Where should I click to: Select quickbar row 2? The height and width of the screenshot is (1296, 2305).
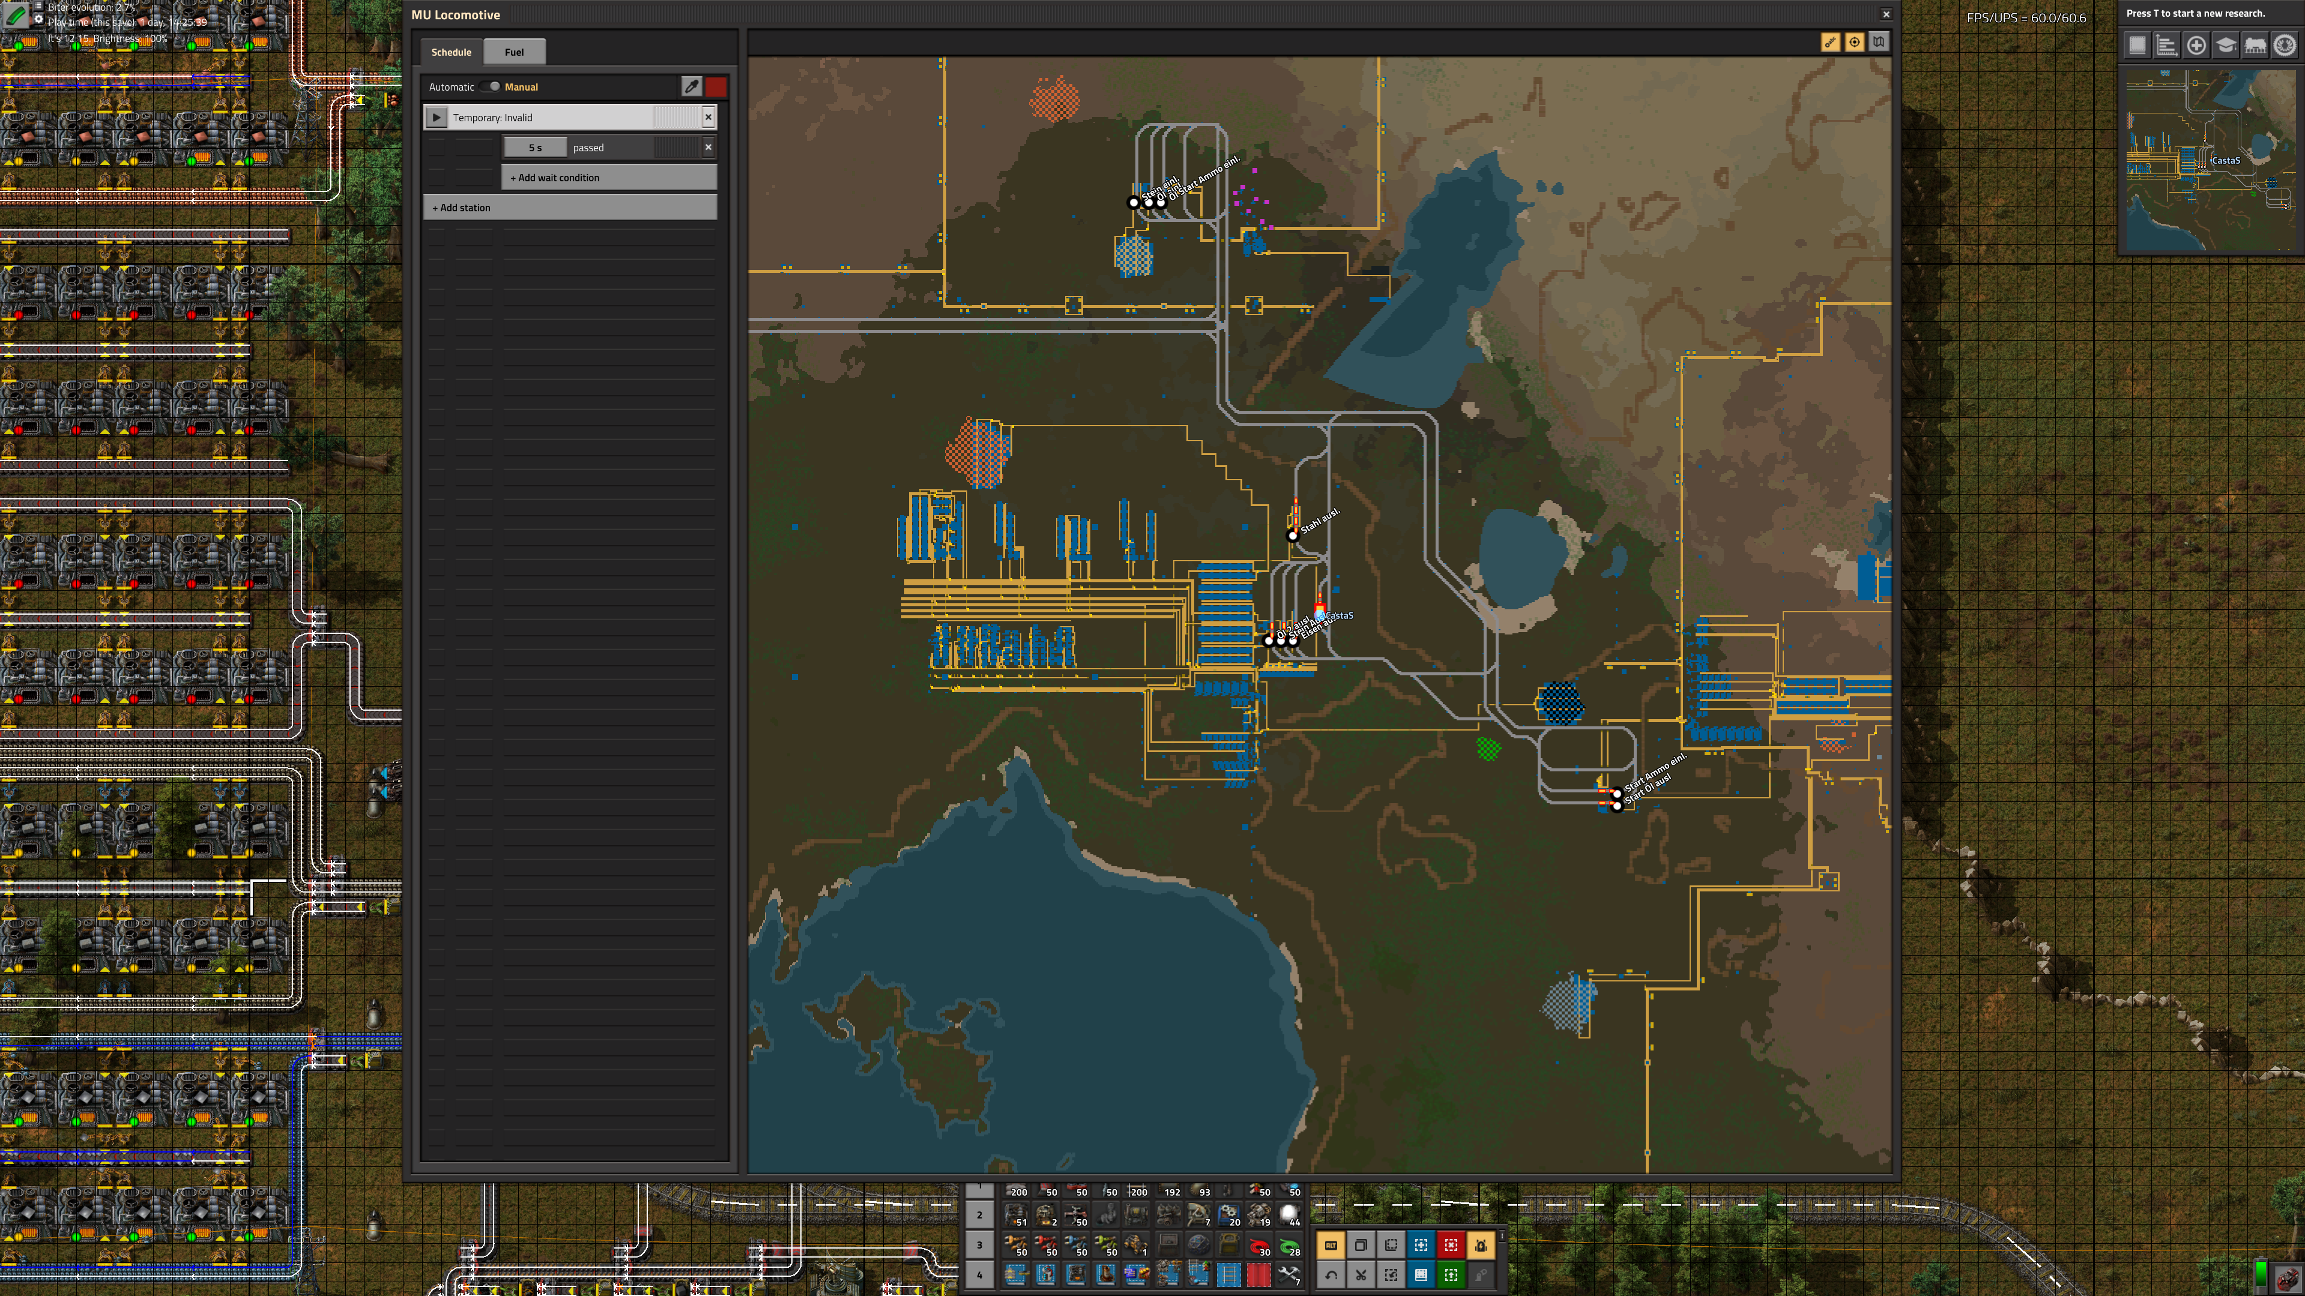point(980,1214)
